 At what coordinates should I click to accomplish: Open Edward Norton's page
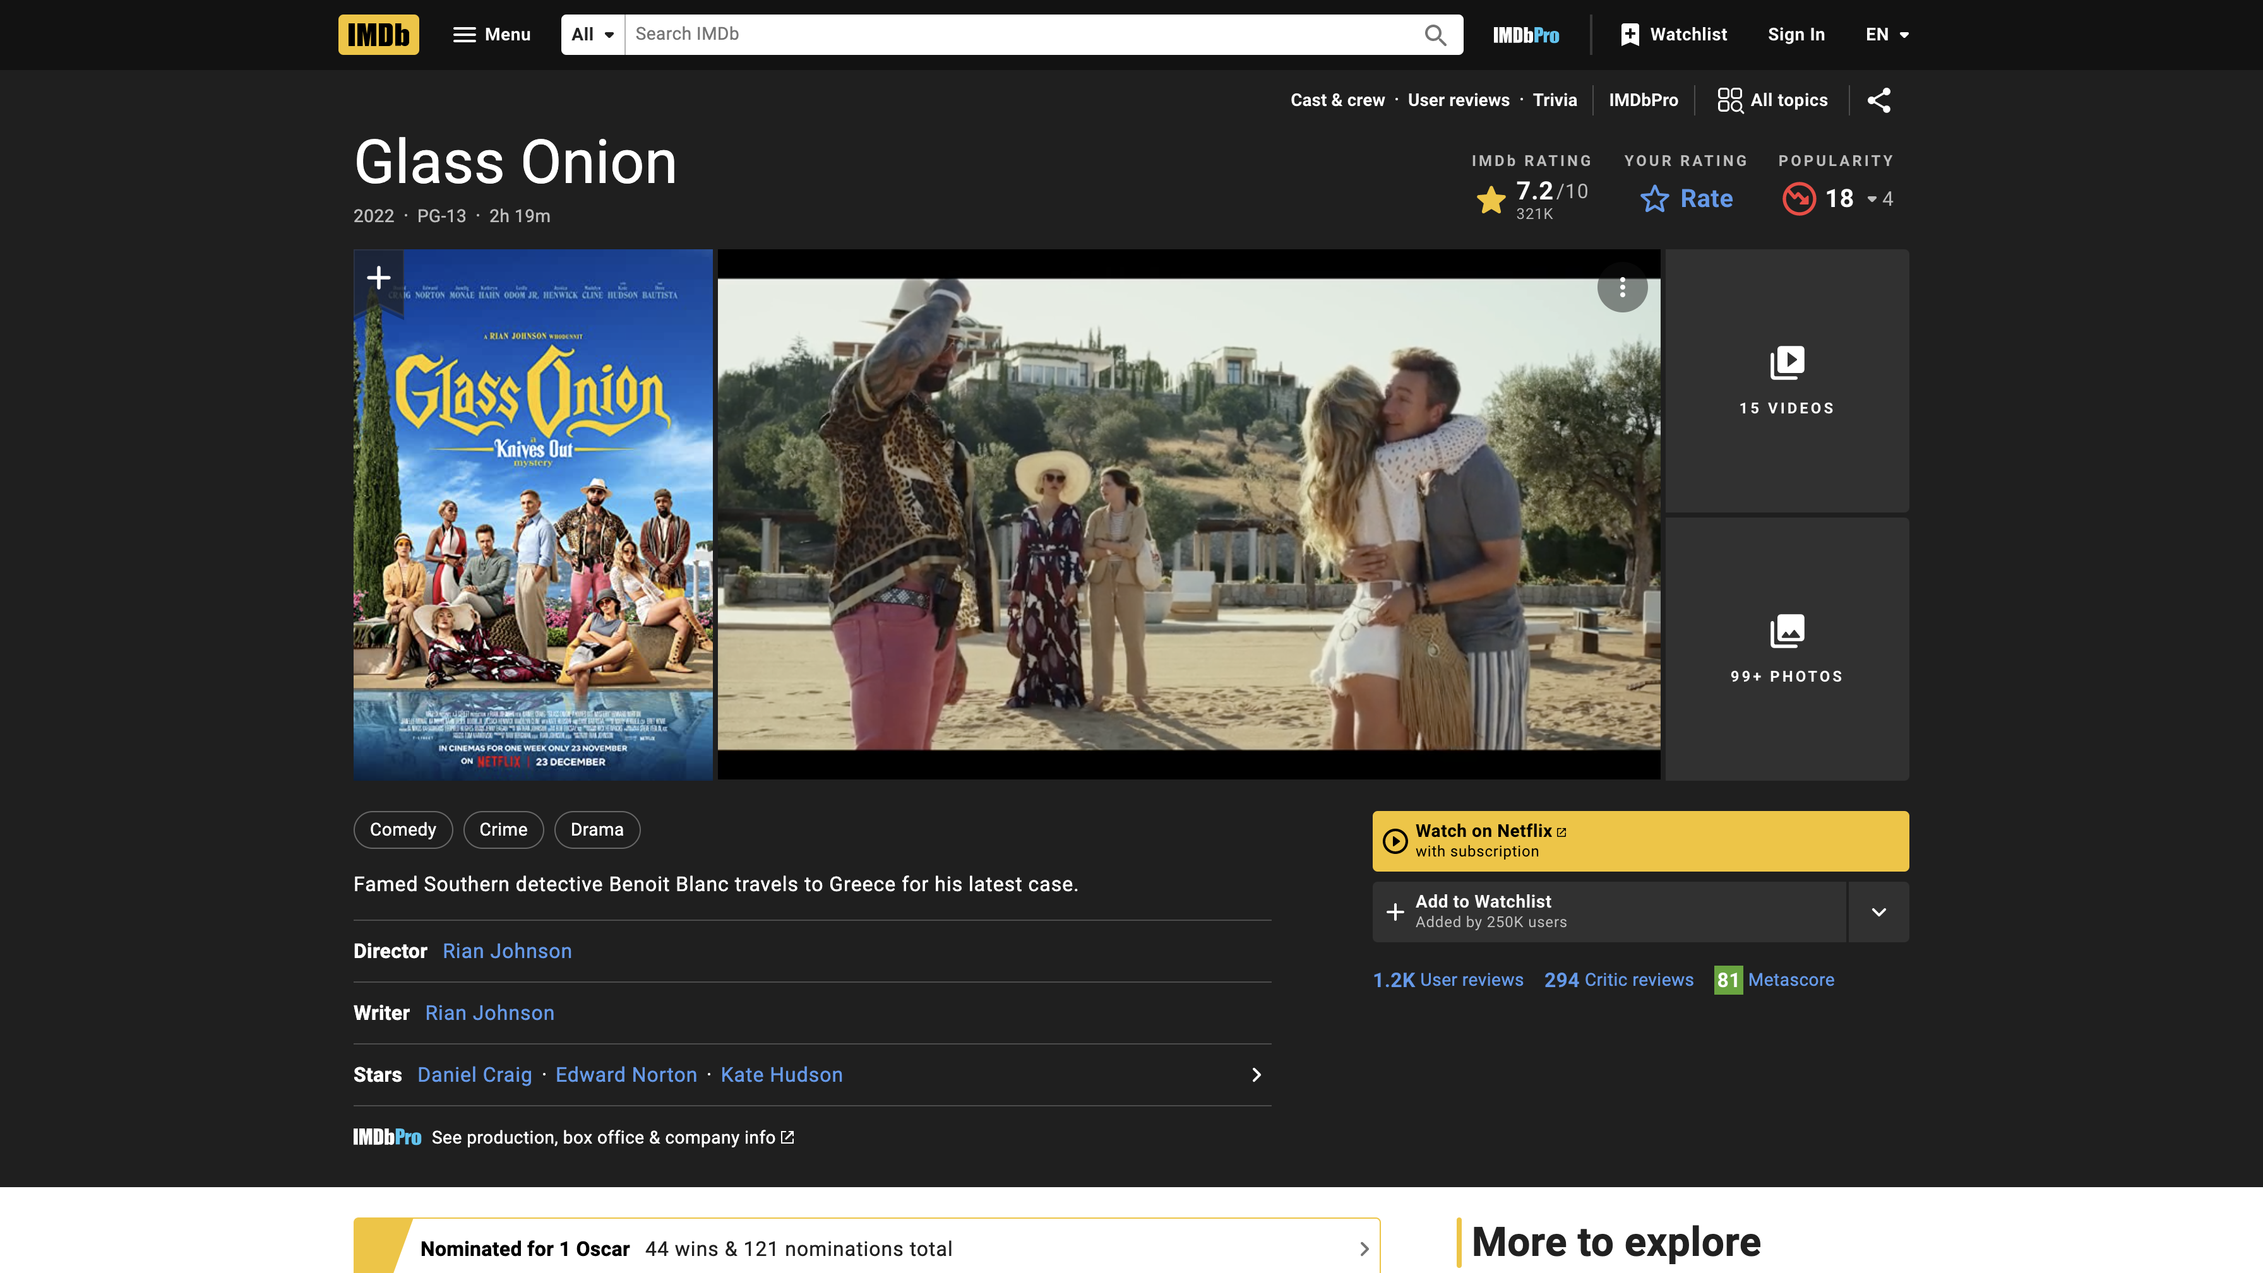tap(626, 1075)
